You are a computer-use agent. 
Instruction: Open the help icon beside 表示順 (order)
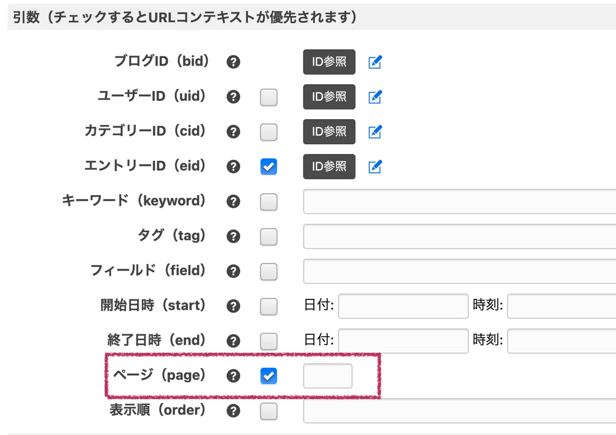tap(233, 411)
